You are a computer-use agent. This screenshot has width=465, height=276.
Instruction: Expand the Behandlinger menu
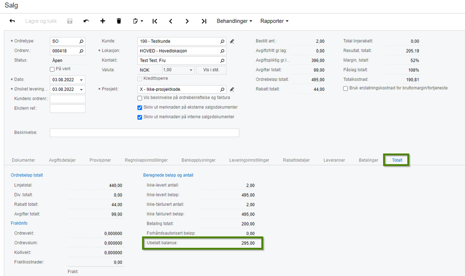[x=234, y=21]
